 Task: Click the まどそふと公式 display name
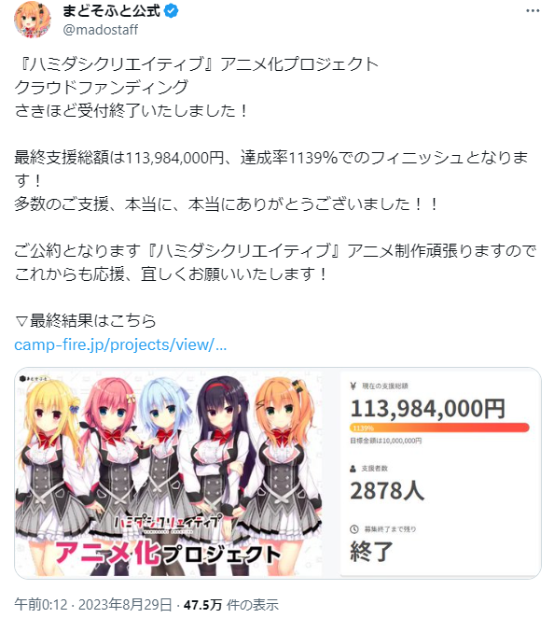coord(112,11)
